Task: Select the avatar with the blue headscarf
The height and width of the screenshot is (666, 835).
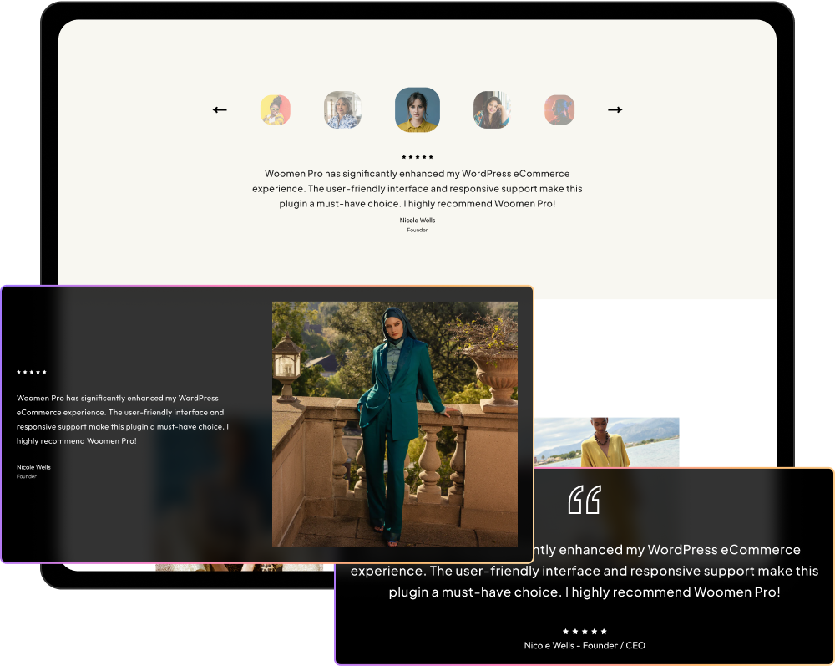Action: click(x=559, y=109)
